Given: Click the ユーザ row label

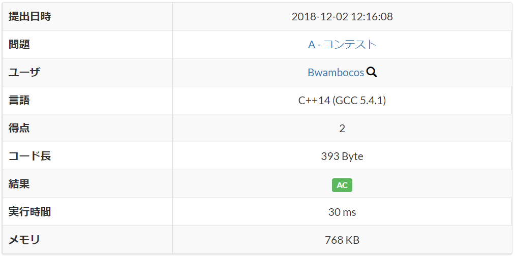Looking at the screenshot, I should [x=24, y=72].
